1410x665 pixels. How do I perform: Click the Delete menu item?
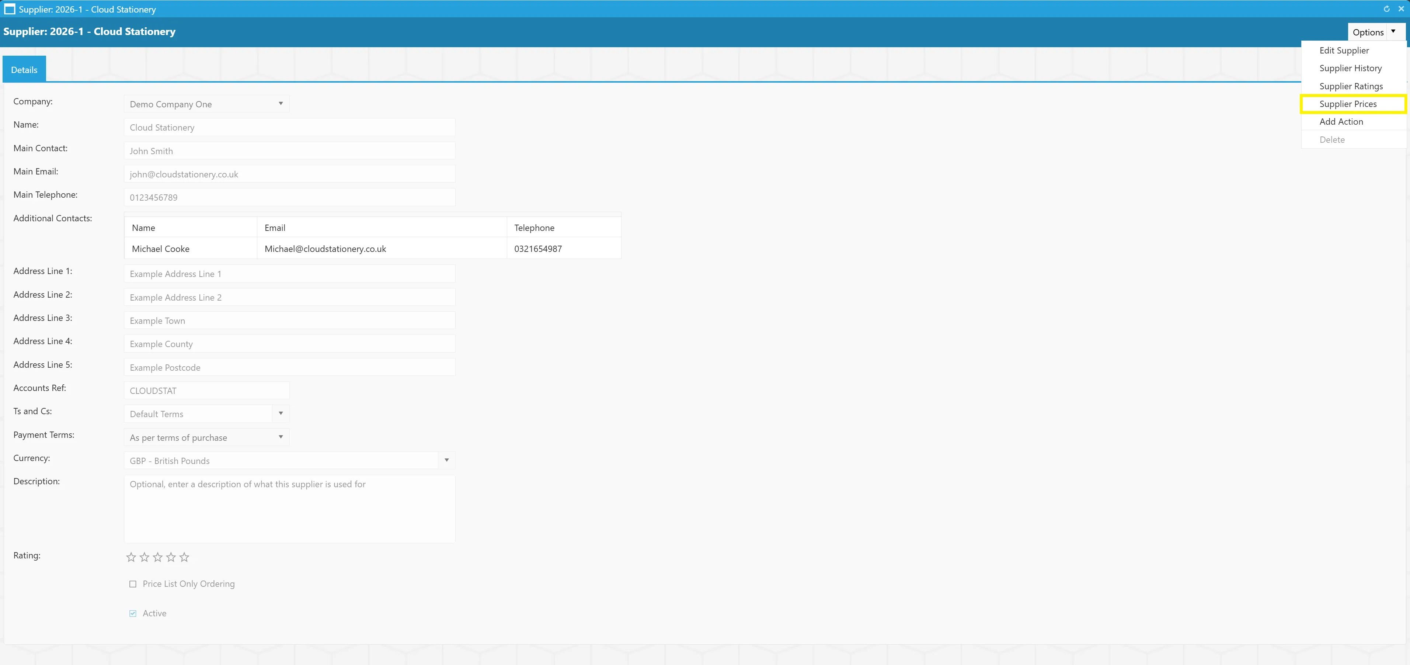(x=1354, y=140)
